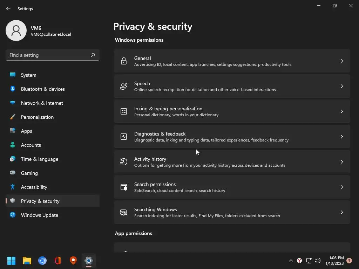Image resolution: width=359 pixels, height=269 pixels.
Task: Open the volume control in the system tray
Action: pos(318,261)
